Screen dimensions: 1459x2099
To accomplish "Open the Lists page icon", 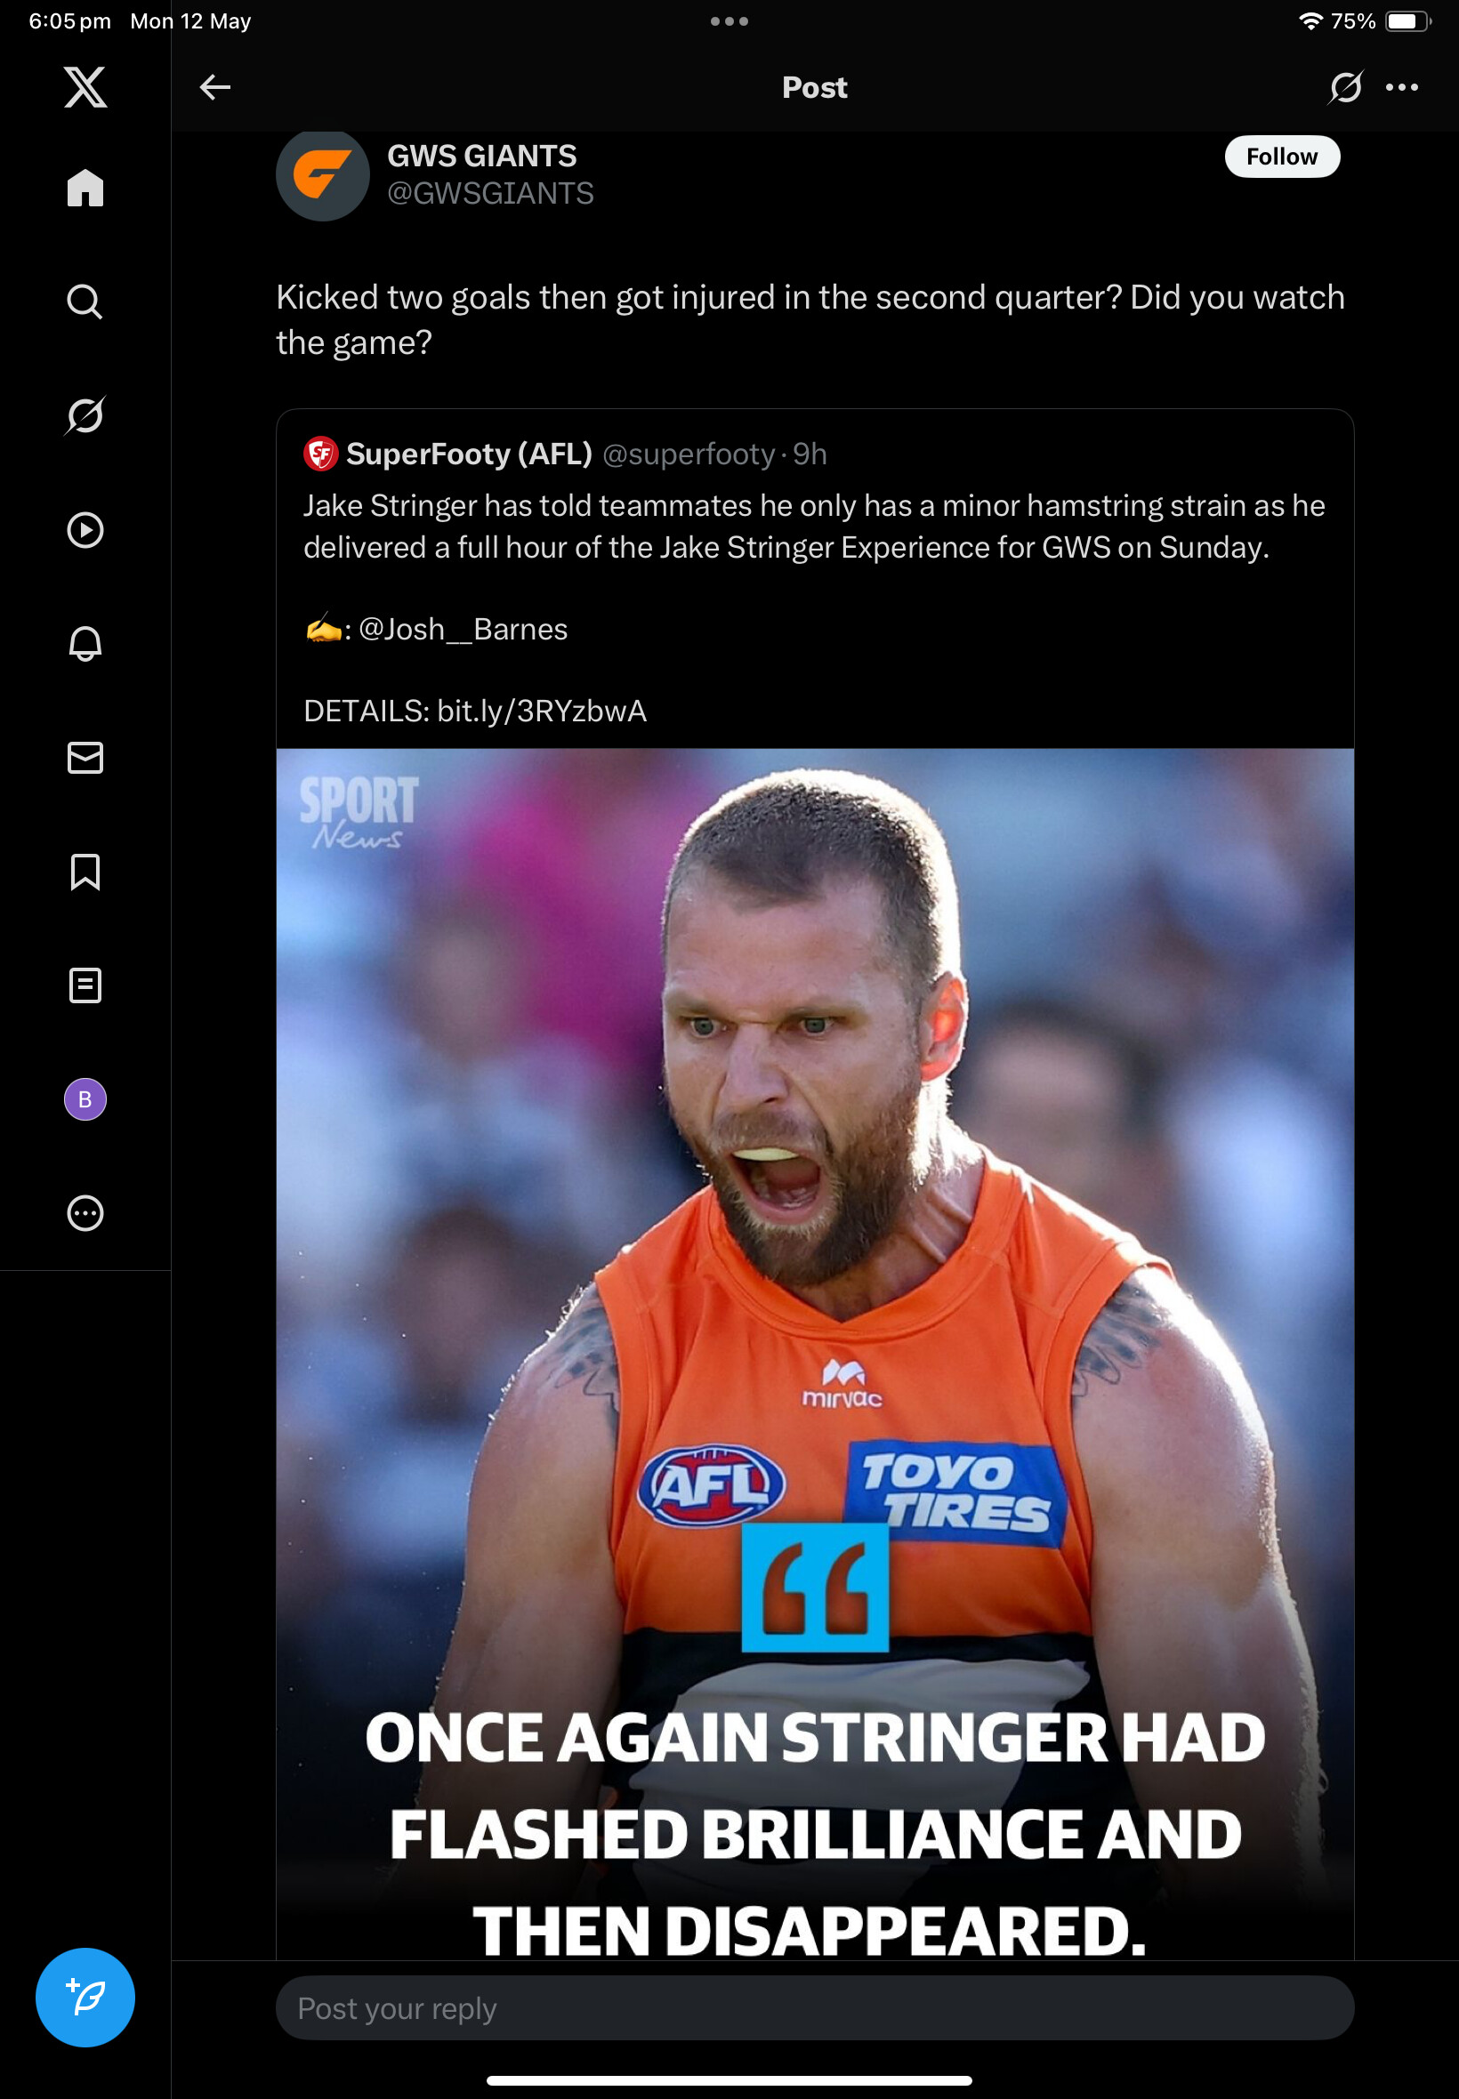I will pyautogui.click(x=85, y=985).
